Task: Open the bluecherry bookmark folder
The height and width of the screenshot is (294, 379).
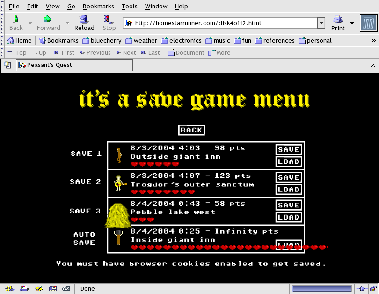Action: pyautogui.click(x=102, y=40)
